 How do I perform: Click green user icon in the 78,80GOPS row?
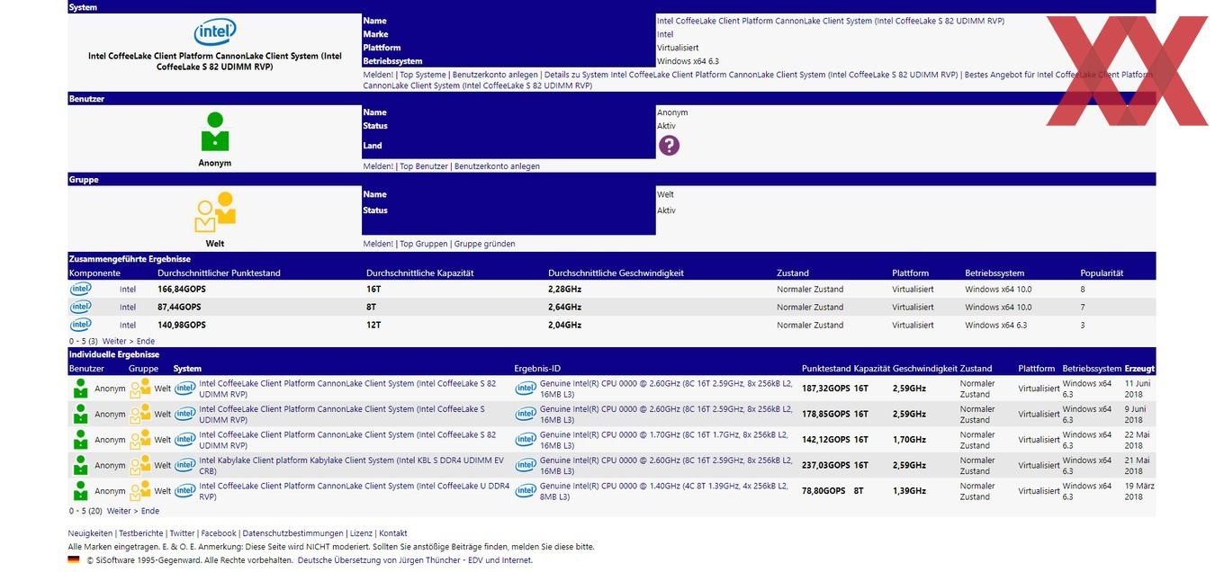click(x=81, y=491)
